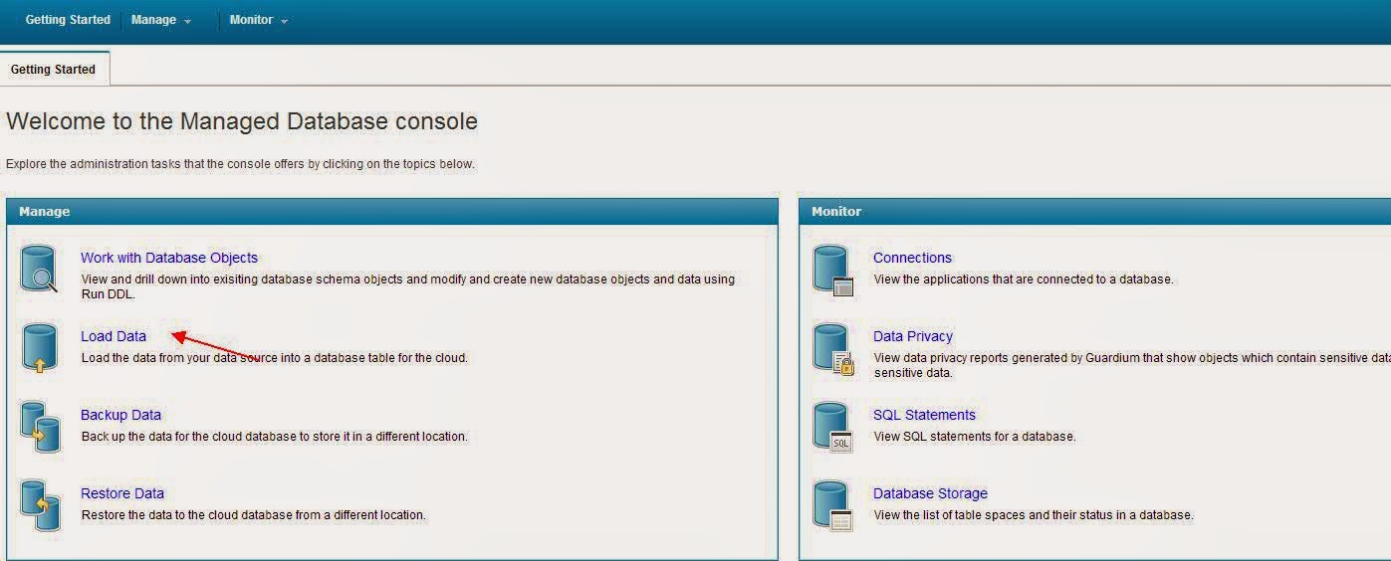Click the 'Restore the data to the cloud' description

pyautogui.click(x=253, y=515)
